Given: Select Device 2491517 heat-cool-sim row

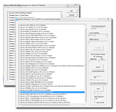Looking at the screenshot, I should (x=36, y=74).
